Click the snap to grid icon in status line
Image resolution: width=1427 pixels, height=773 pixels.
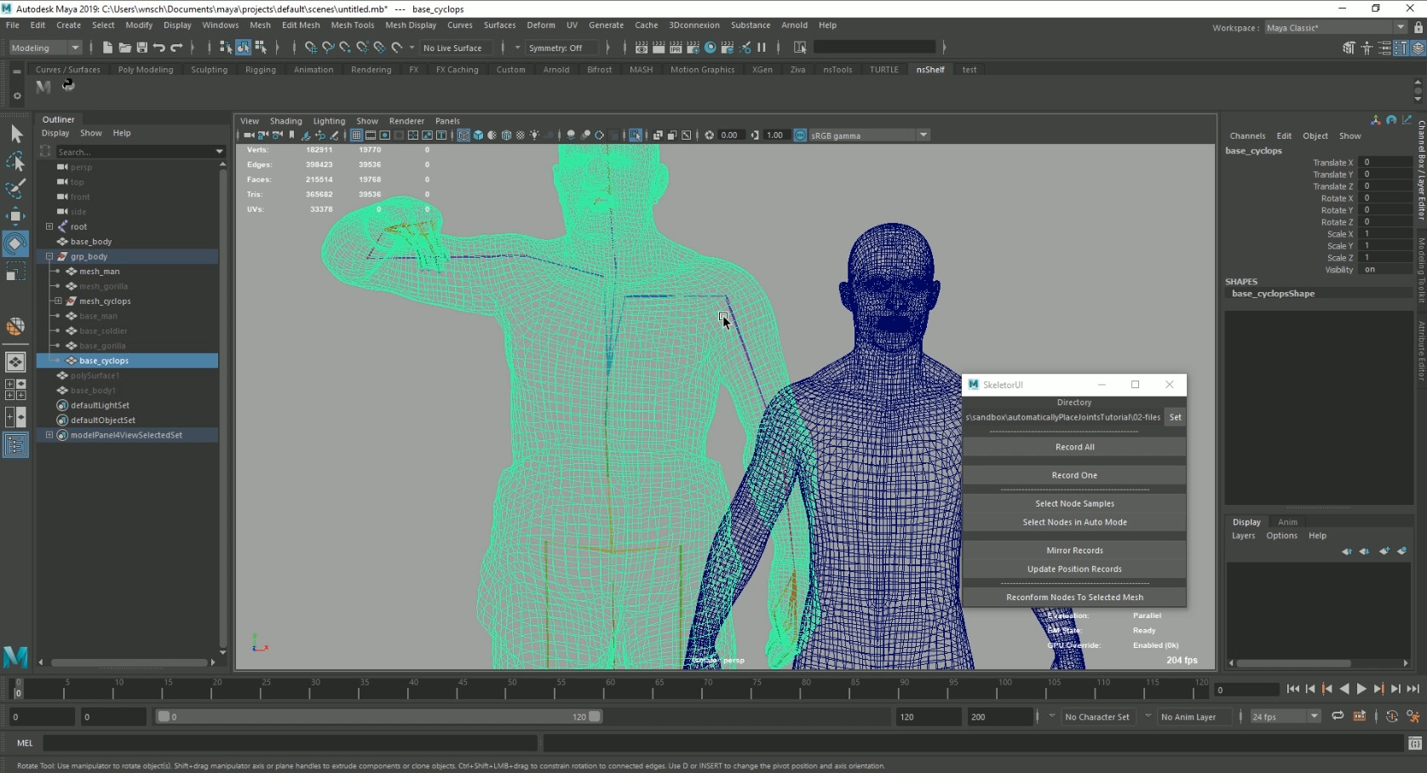coord(311,48)
